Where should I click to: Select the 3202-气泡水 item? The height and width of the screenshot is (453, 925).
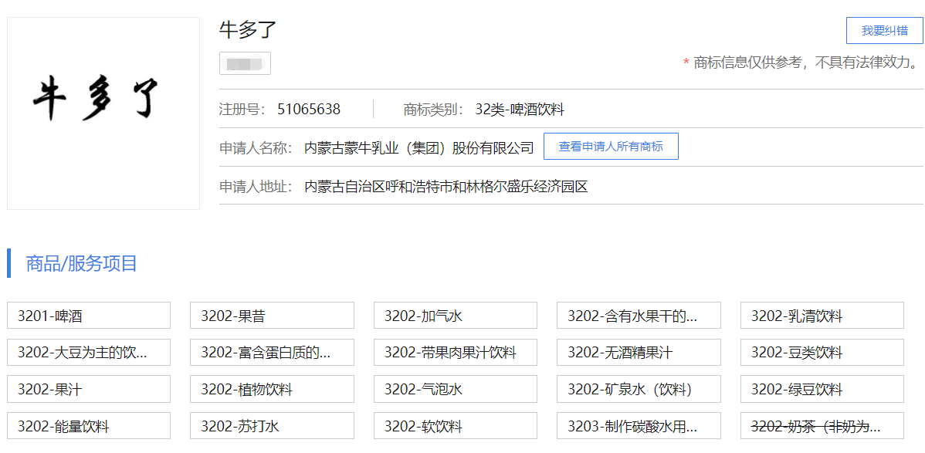pyautogui.click(x=456, y=389)
